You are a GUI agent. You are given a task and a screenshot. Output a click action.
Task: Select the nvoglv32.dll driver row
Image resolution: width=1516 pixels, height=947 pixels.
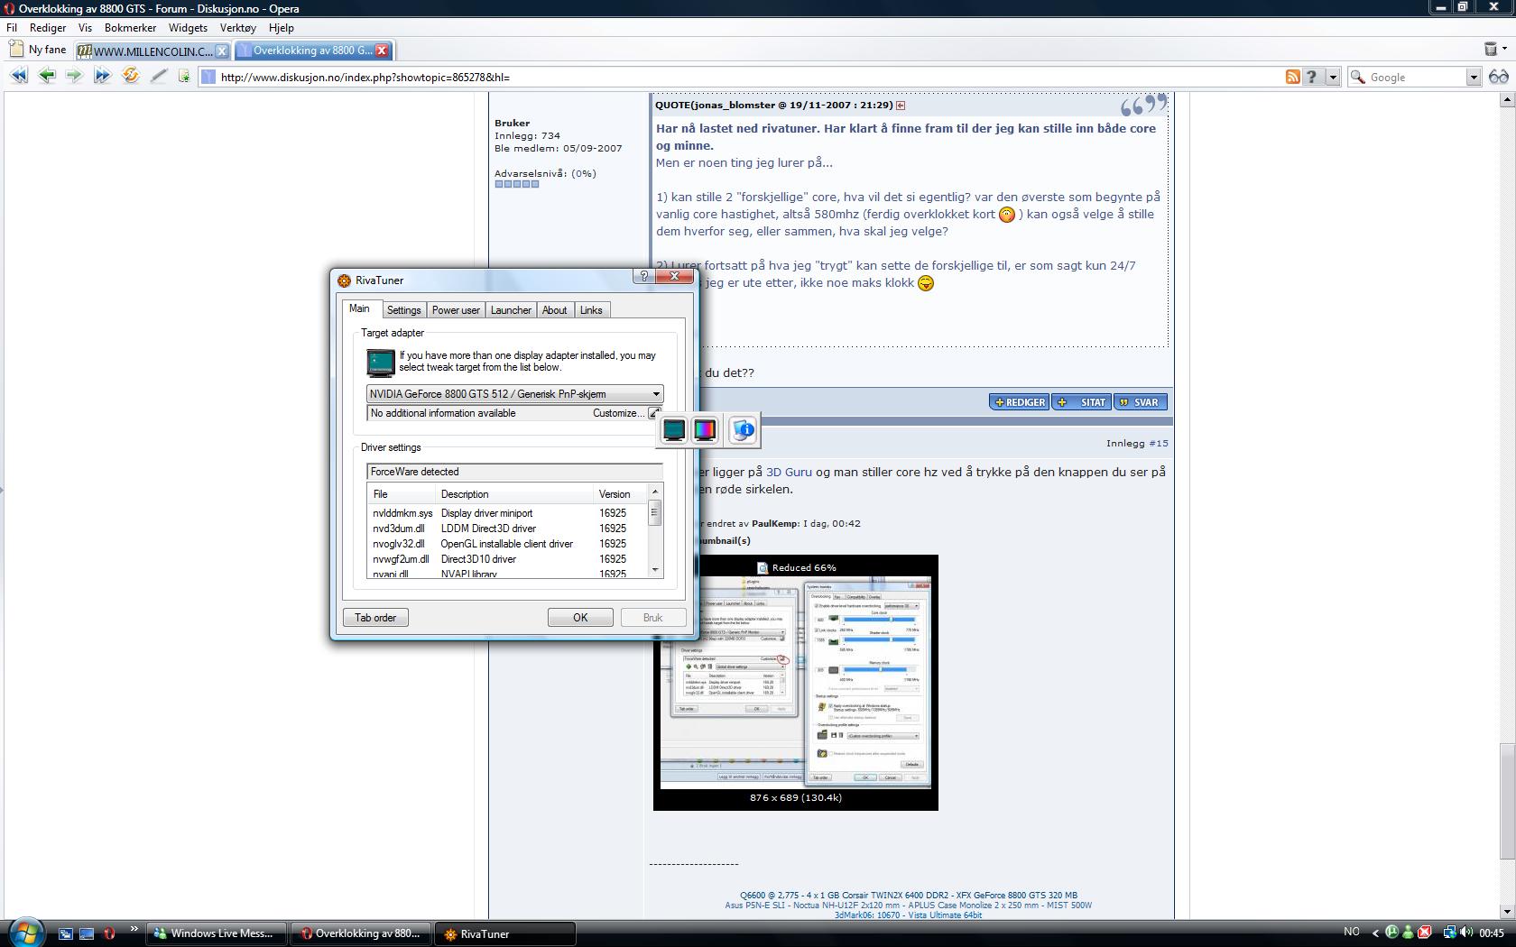[507, 544]
